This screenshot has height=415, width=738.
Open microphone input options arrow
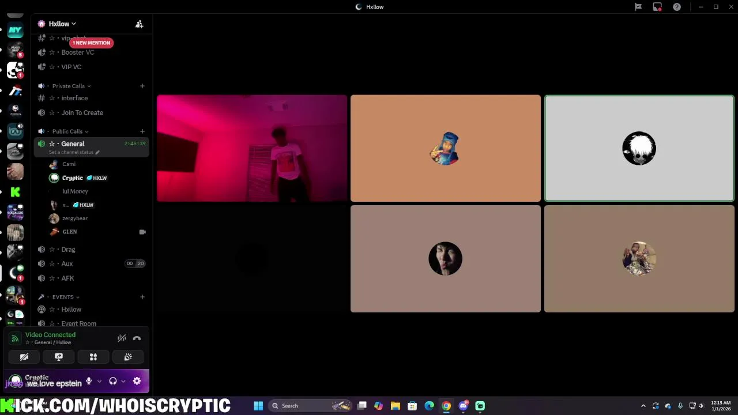pyautogui.click(x=99, y=381)
